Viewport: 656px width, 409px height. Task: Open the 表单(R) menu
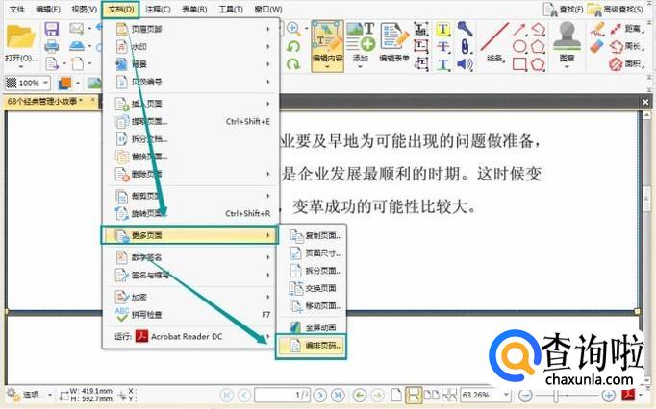point(194,9)
